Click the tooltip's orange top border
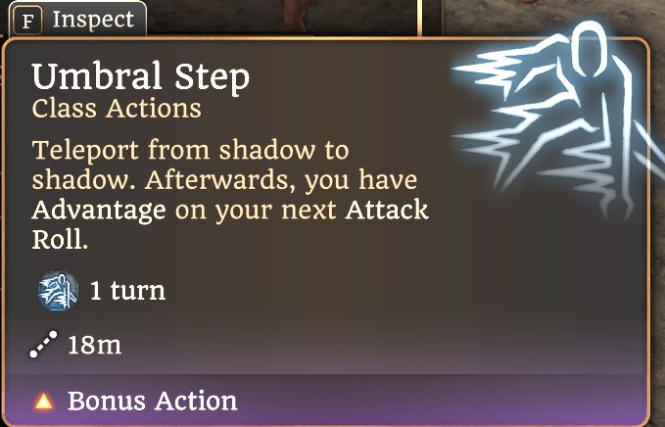Screen dimensions: 665x427 click(x=326, y=38)
